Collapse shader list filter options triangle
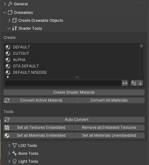 8,77
